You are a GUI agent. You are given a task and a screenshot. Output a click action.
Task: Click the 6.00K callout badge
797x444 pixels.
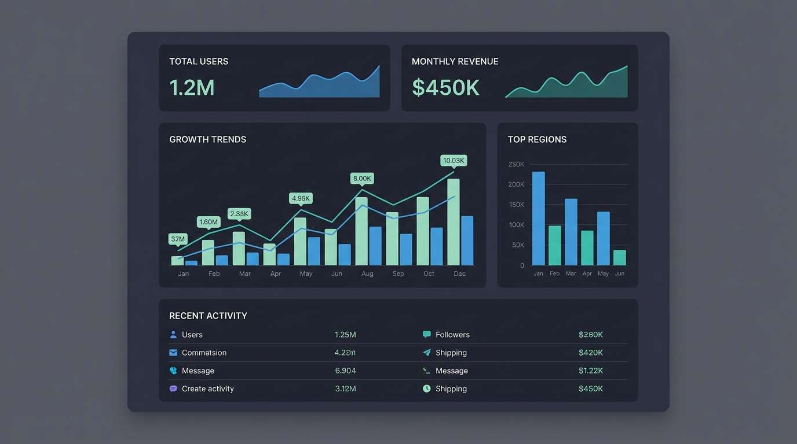coord(361,178)
